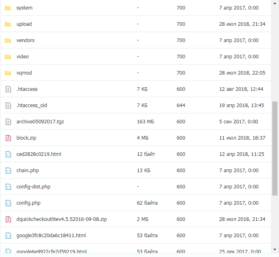279x257 pixels.
Task: Open the video folder
Action: [23, 57]
